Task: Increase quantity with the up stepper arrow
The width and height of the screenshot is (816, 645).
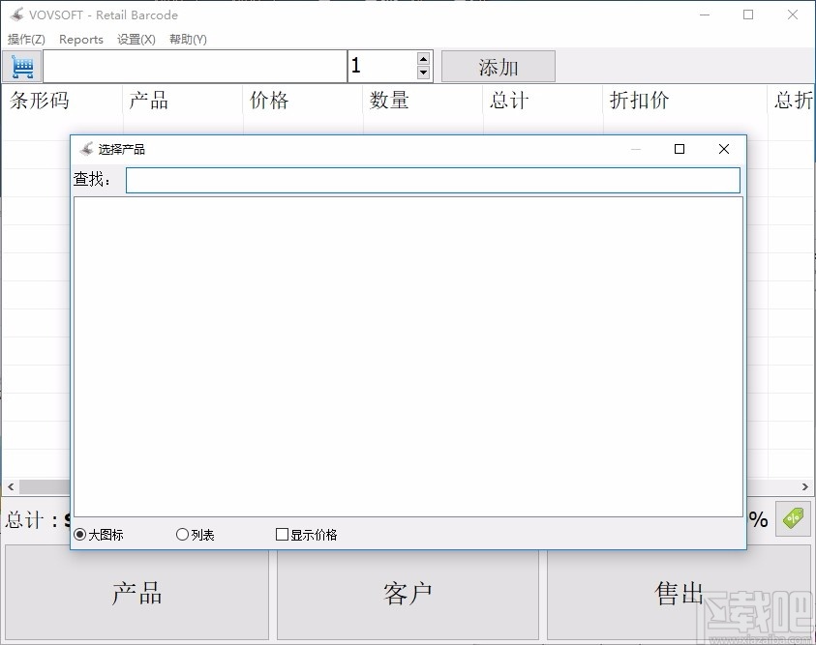Action: [423, 59]
